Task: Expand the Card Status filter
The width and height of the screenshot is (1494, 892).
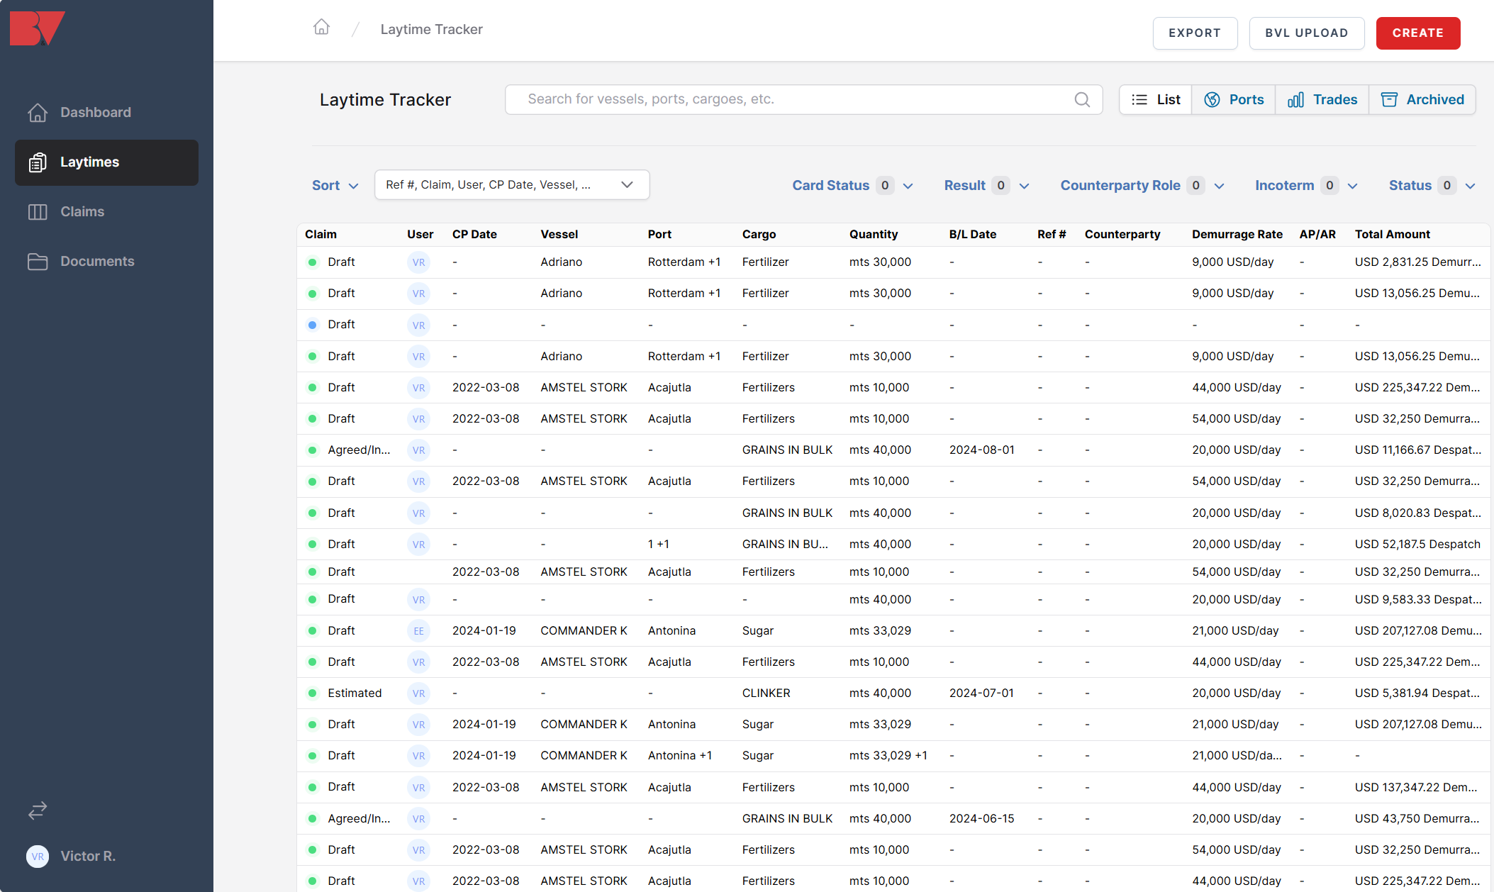Action: point(852,185)
